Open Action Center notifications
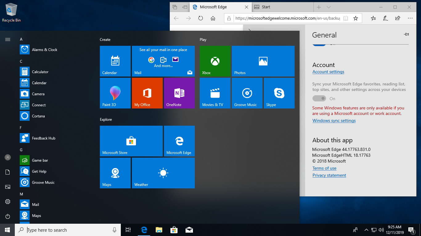This screenshot has height=236, width=421. coord(411,230)
